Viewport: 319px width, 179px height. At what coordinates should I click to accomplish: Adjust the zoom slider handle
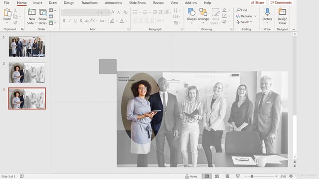coord(252,176)
